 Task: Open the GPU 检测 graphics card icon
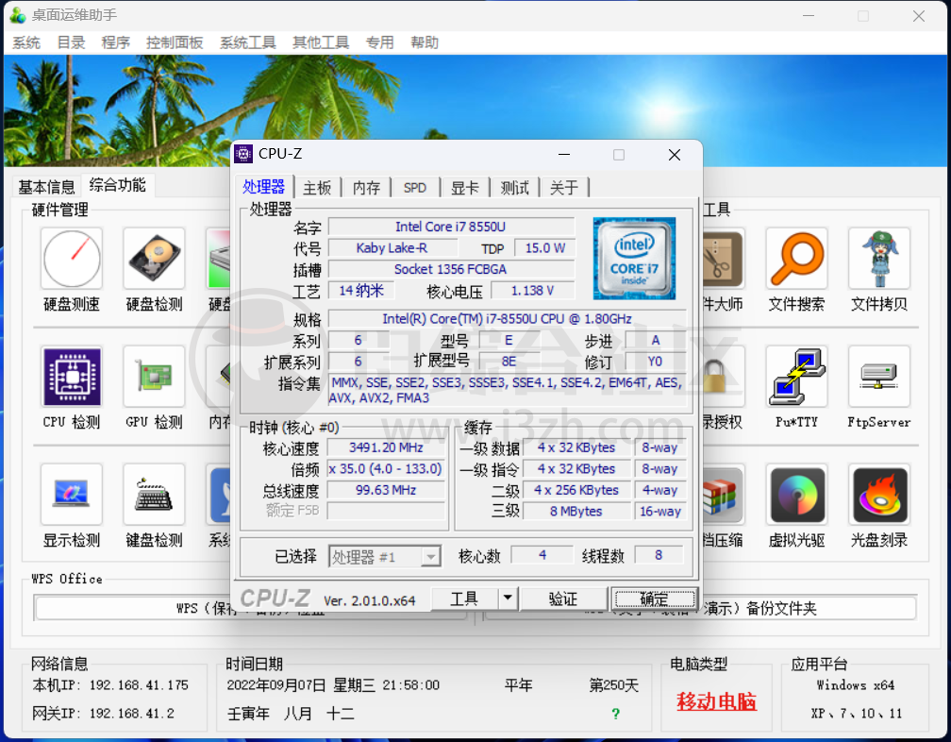click(x=154, y=377)
